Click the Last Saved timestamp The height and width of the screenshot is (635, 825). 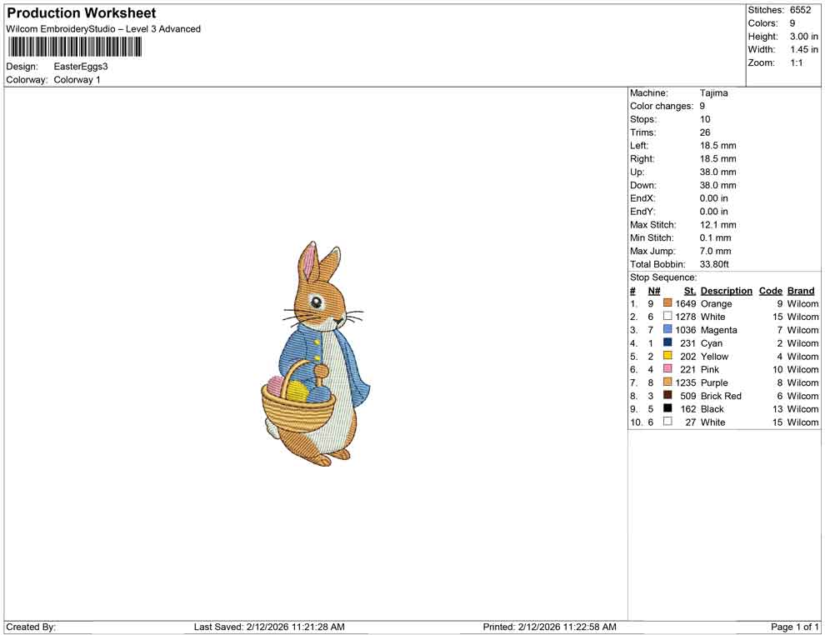[x=269, y=627]
